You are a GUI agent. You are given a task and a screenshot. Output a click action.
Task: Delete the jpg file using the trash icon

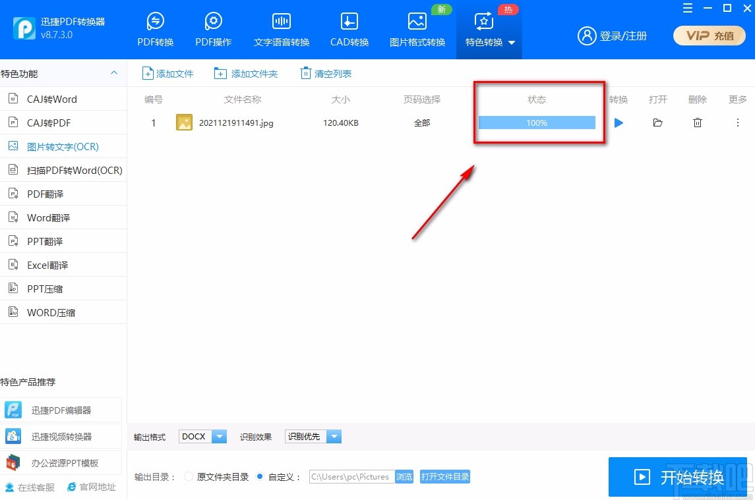697,123
